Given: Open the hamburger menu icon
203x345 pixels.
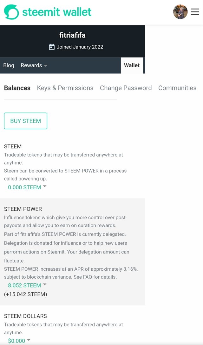Looking at the screenshot, I should (x=195, y=12).
